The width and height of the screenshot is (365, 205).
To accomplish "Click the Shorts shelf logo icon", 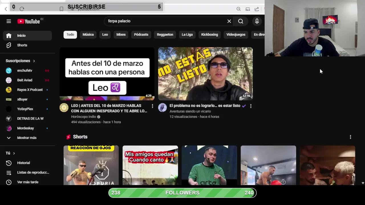I will click(x=68, y=137).
